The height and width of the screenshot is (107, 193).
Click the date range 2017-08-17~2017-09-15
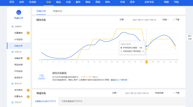(144, 20)
